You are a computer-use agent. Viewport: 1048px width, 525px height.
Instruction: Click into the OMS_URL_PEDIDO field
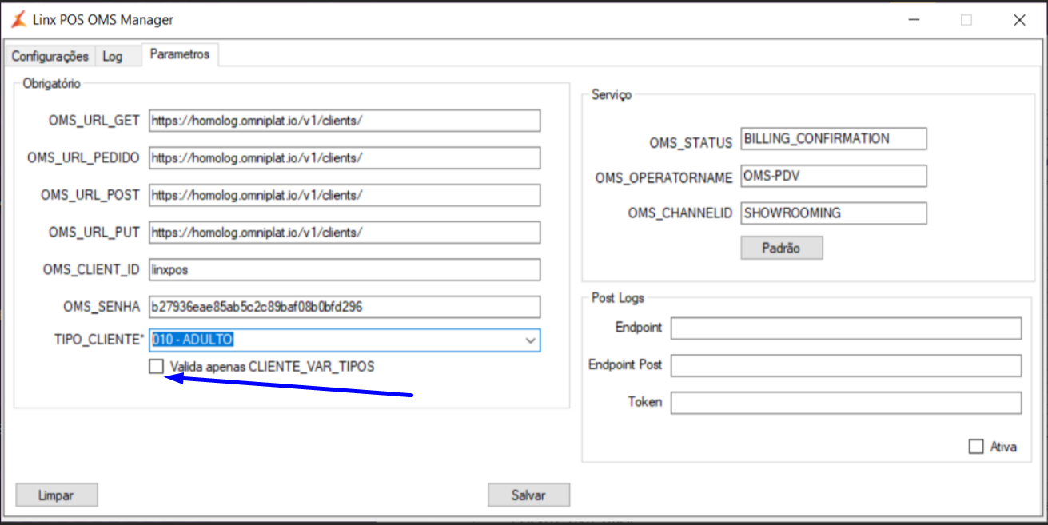point(344,158)
